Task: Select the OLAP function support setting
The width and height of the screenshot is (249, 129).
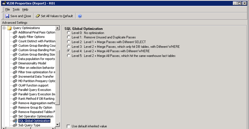Action: click(x=33, y=85)
